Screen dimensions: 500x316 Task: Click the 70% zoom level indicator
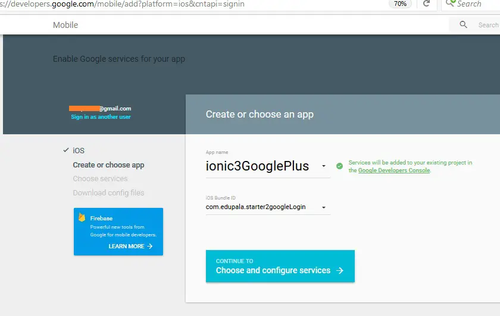point(400,4)
